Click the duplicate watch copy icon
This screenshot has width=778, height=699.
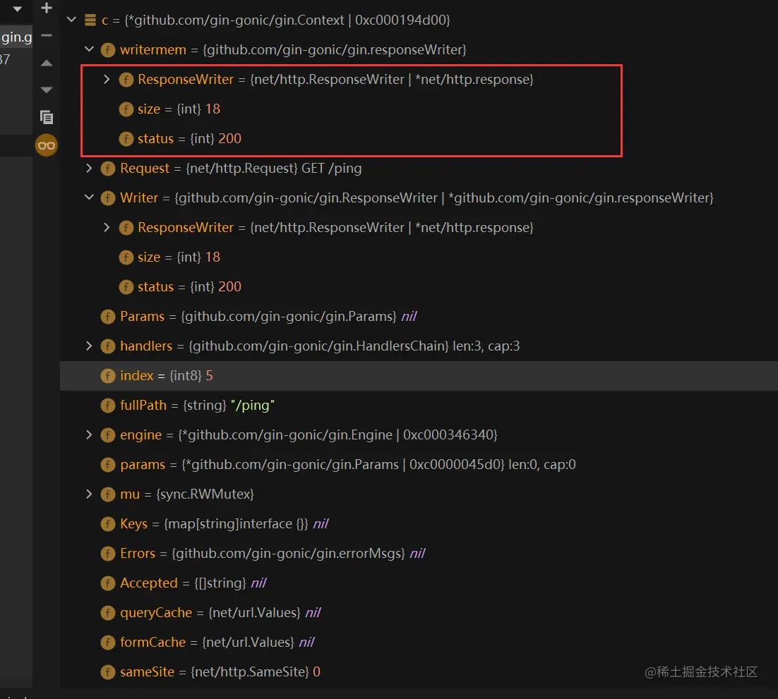(47, 118)
